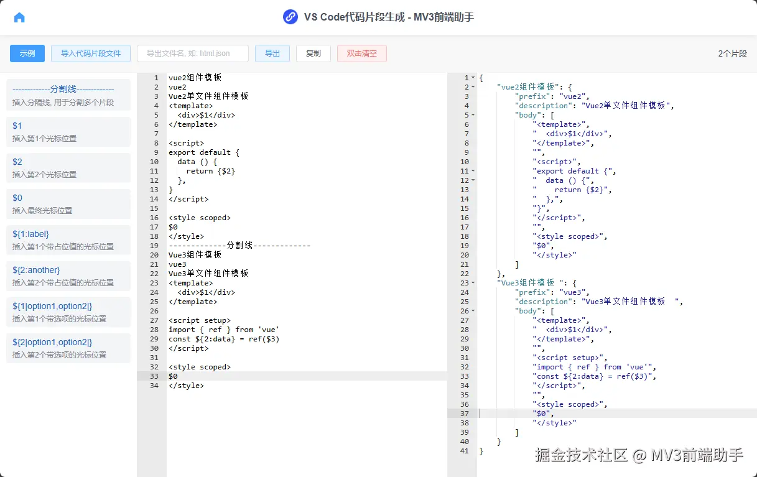Insert $0 final cursor position item
This screenshot has width=757, height=477.
click(68, 203)
